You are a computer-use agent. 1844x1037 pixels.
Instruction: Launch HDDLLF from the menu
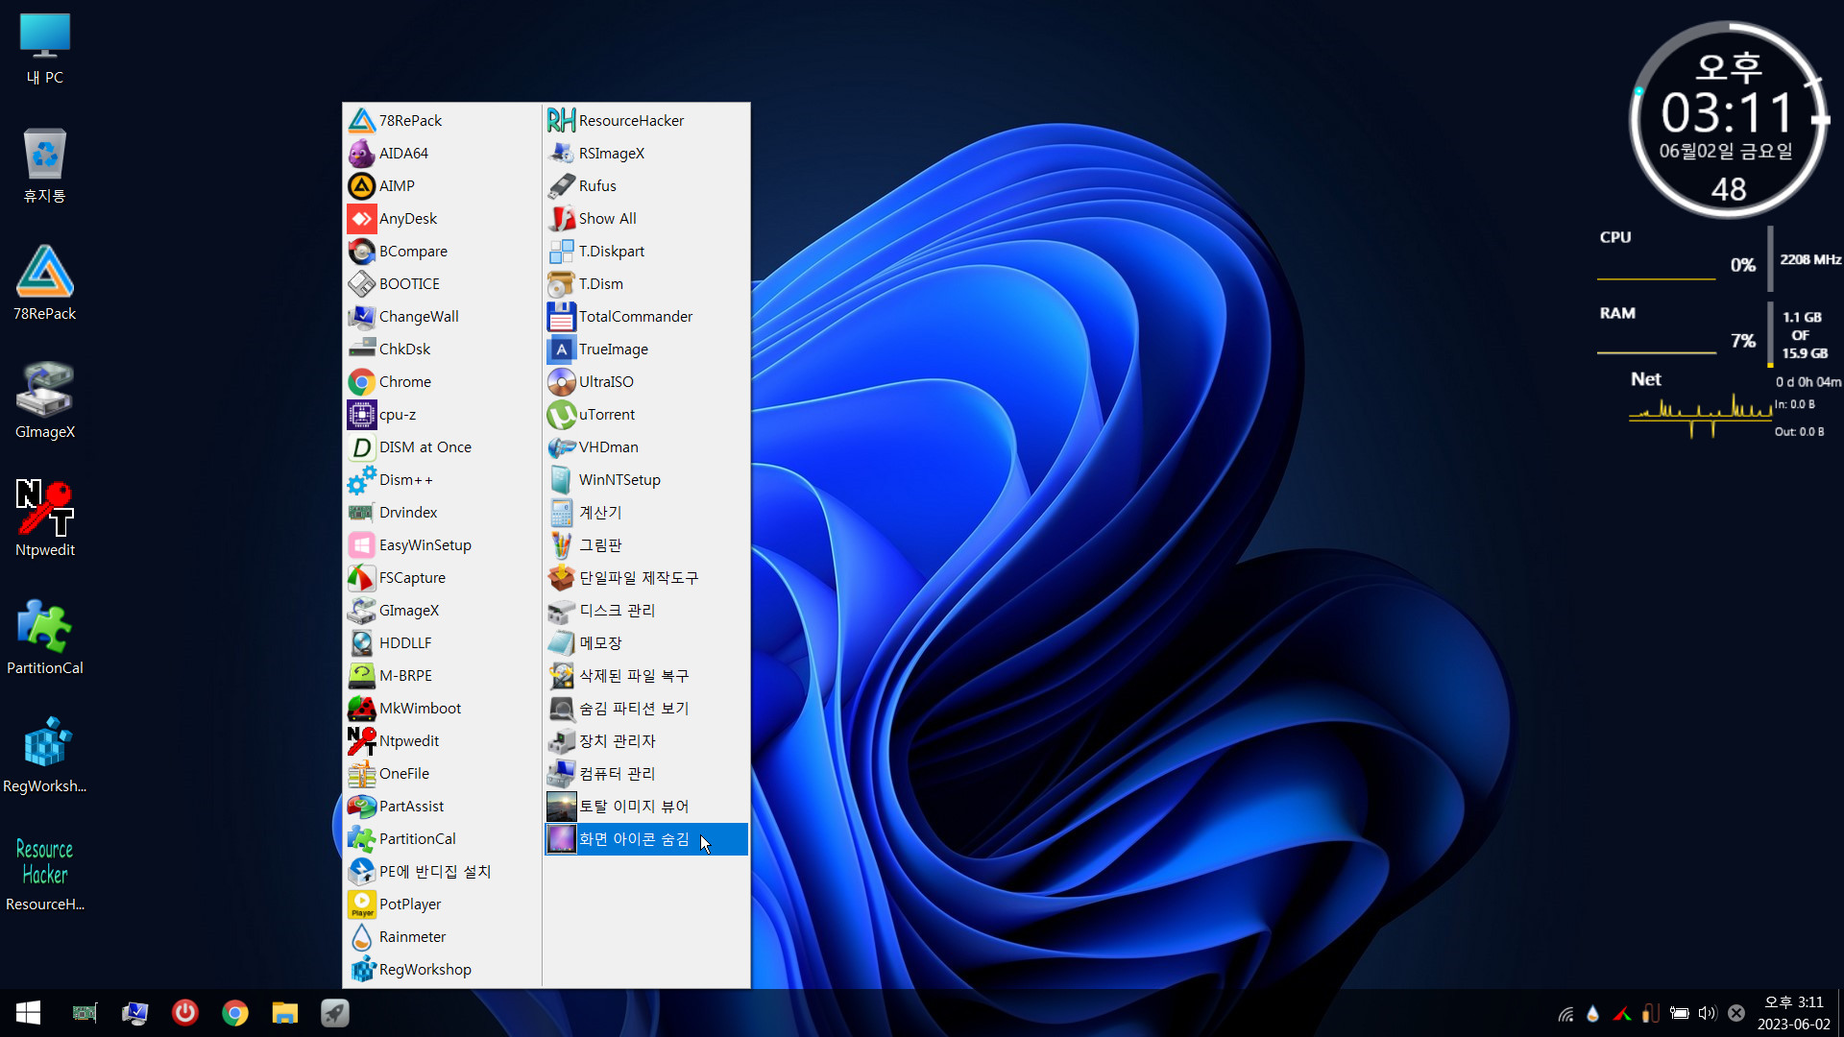pyautogui.click(x=442, y=643)
